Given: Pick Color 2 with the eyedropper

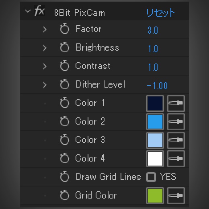Looking at the screenshot, I should click(176, 122).
